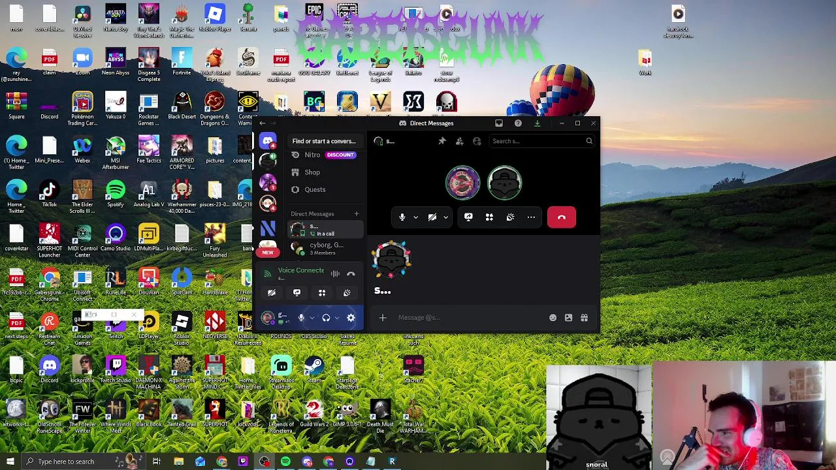836x470 pixels.
Task: Expand output device arrow beside the headphones
Action: tap(336, 318)
